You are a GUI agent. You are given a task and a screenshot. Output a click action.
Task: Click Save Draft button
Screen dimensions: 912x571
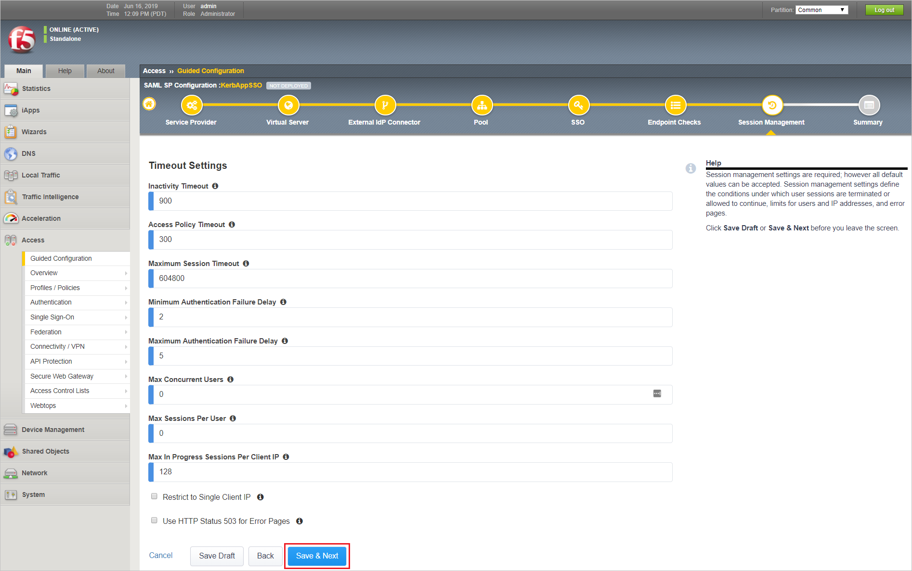pos(217,556)
